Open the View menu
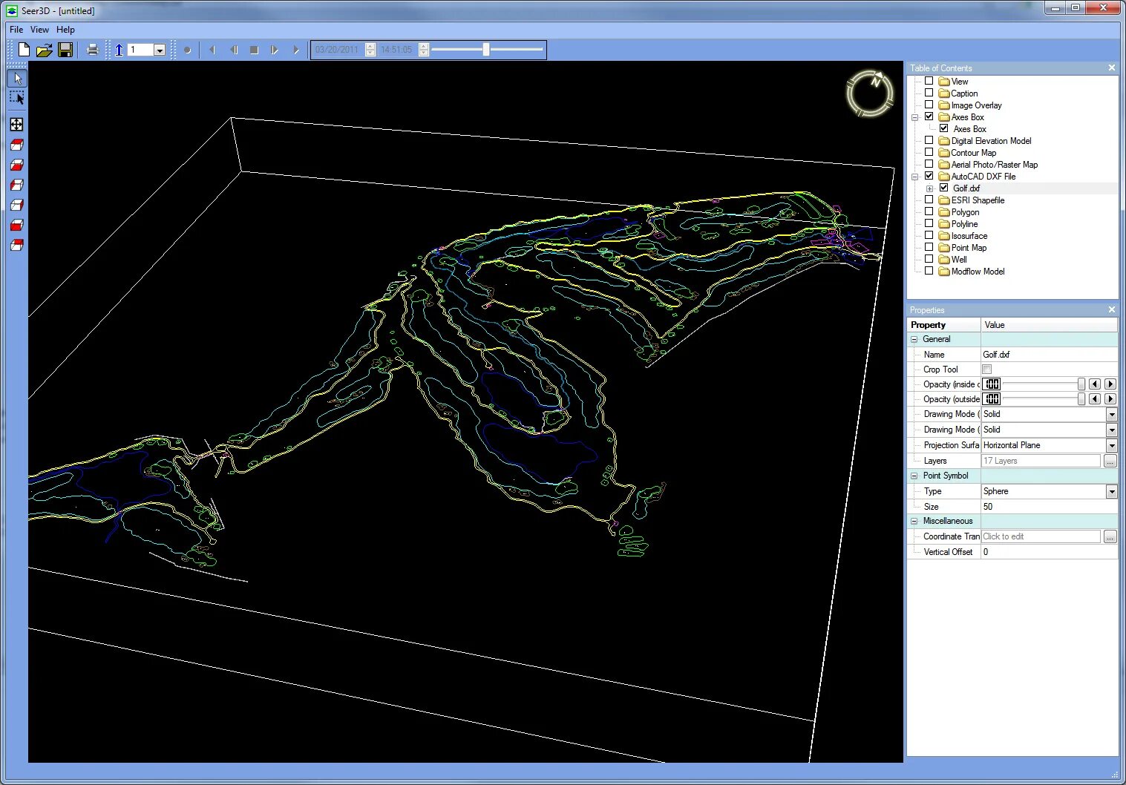 [x=39, y=30]
